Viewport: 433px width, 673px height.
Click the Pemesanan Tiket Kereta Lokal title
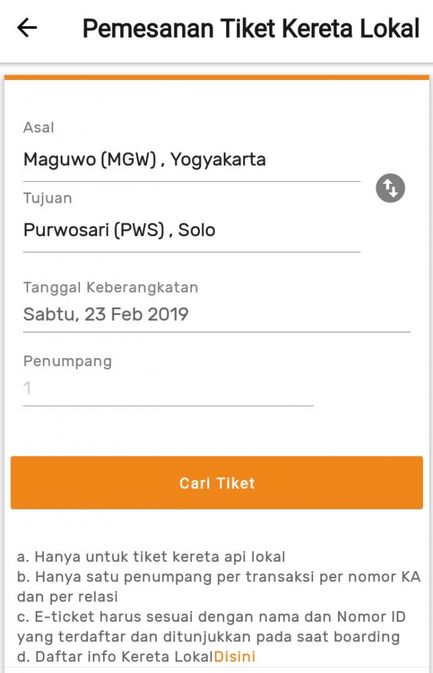[251, 27]
